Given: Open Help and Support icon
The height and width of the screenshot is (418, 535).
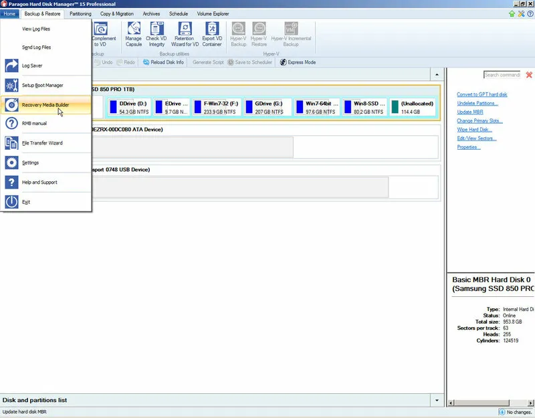Looking at the screenshot, I should point(11,182).
